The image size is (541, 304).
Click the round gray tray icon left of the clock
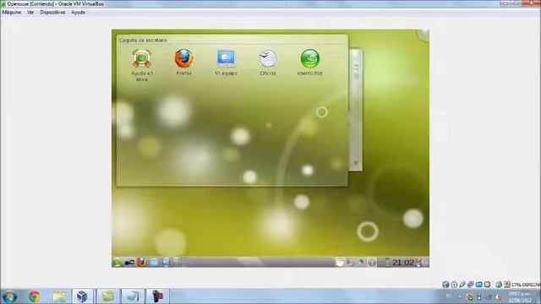click(x=372, y=263)
